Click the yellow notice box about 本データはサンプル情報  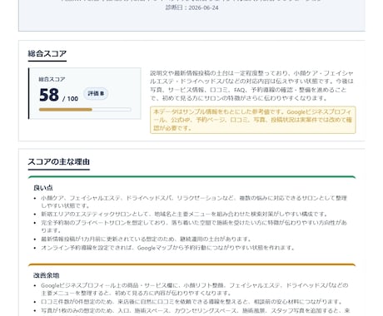pos(253,120)
